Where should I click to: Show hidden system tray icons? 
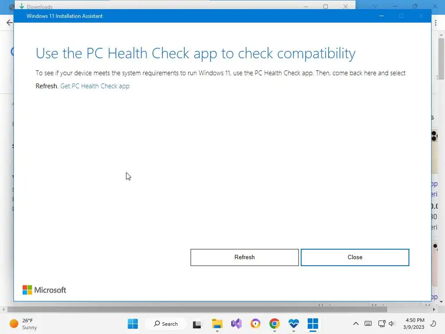click(355, 324)
